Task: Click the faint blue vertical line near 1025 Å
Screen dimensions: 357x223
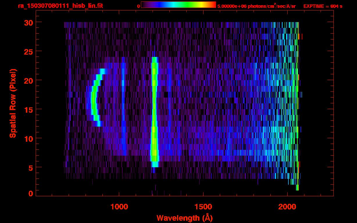Action: click(x=123, y=106)
